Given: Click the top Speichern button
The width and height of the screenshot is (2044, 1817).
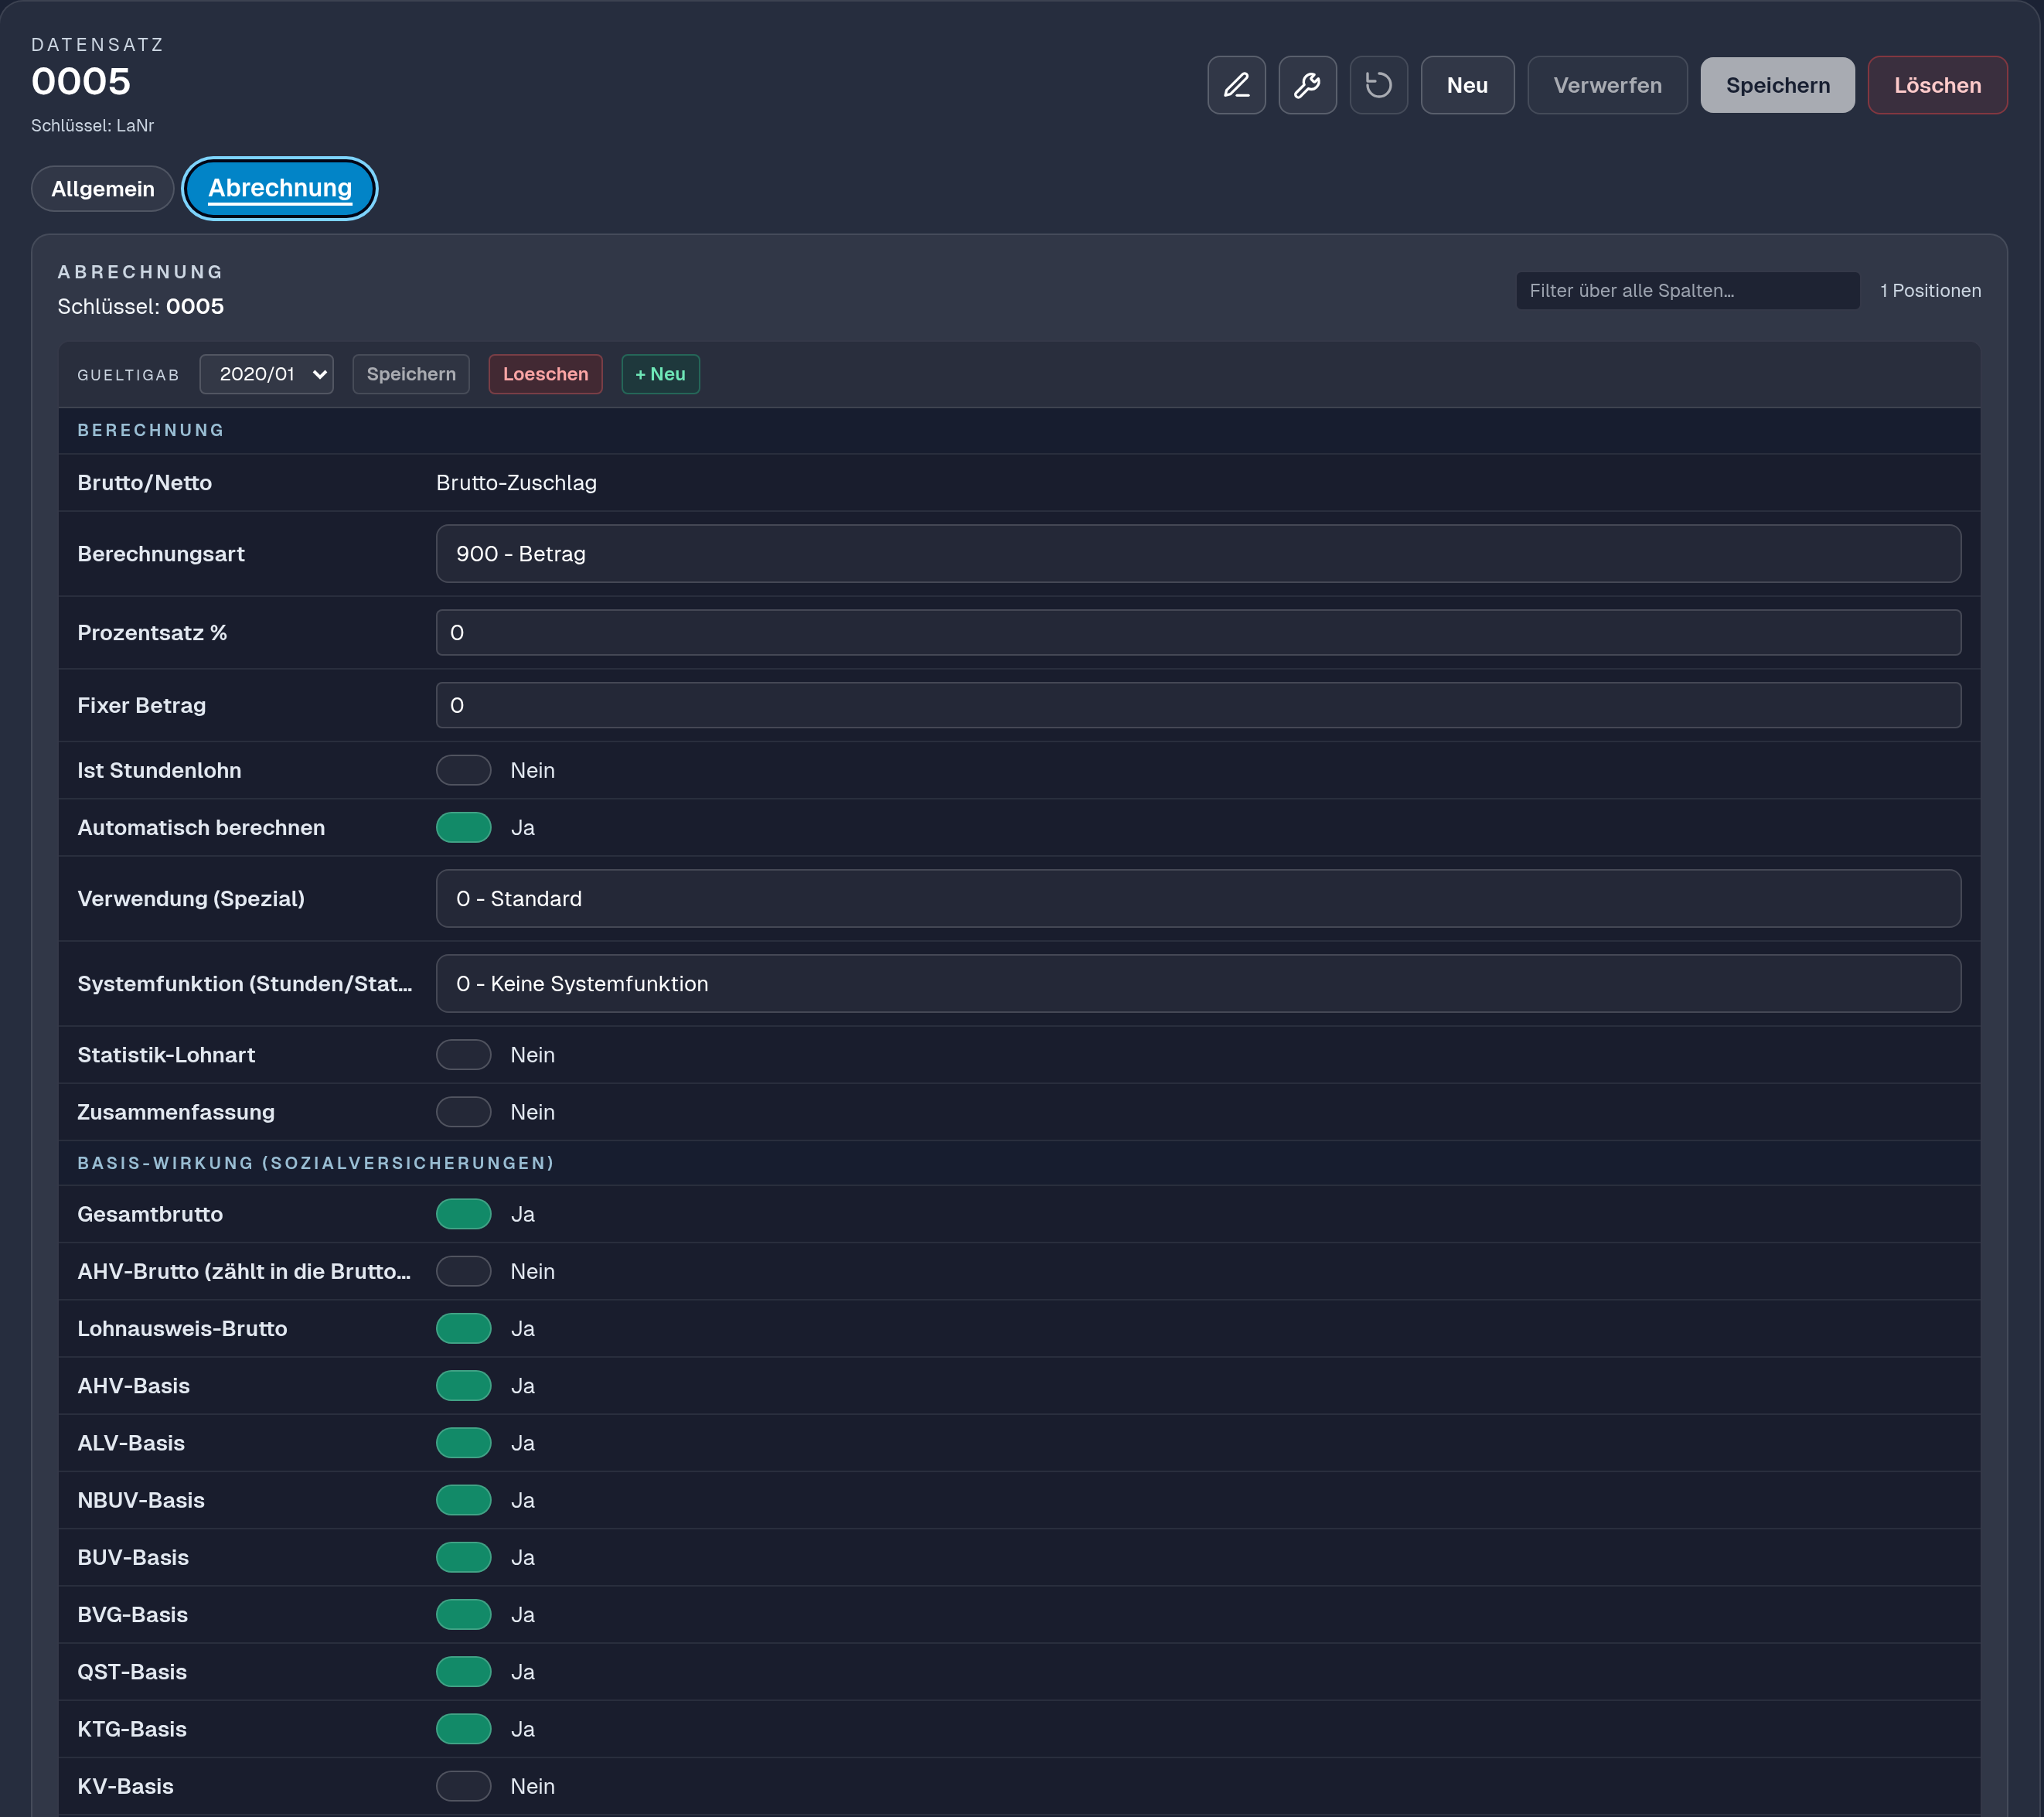Looking at the screenshot, I should [1777, 85].
